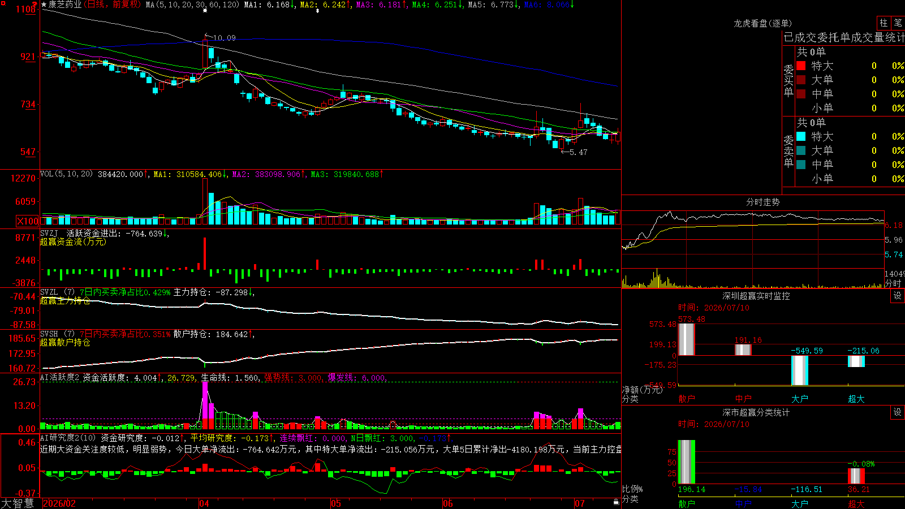Click teal swatch for 大单 sell orders
Image resolution: width=905 pixels, height=509 pixels.
pos(801,150)
